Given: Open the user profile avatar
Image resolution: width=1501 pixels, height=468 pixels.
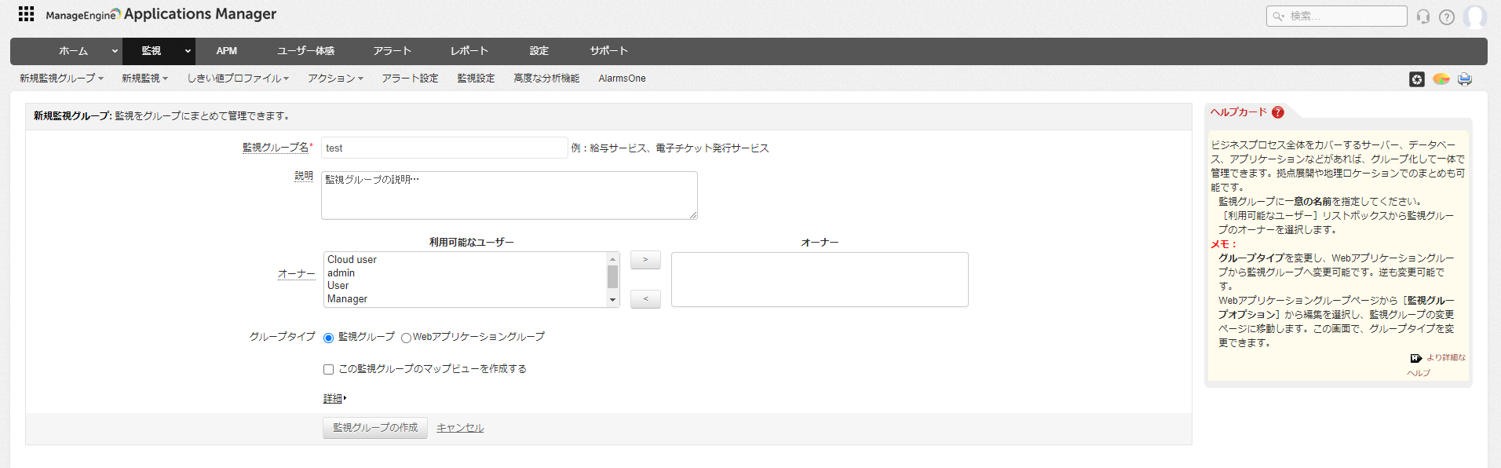Looking at the screenshot, I should (x=1474, y=16).
